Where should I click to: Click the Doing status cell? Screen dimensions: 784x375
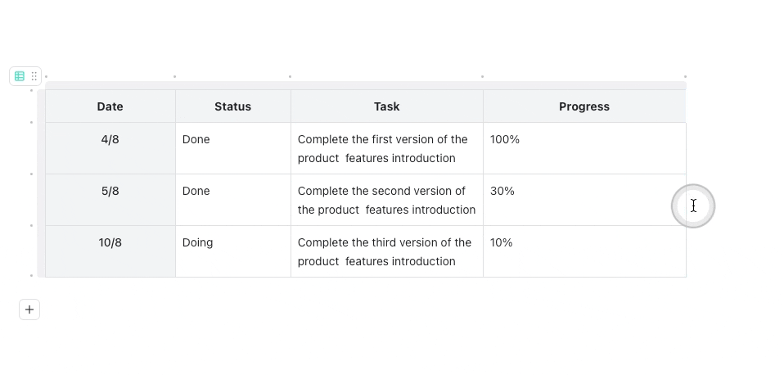[232, 251]
